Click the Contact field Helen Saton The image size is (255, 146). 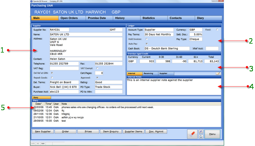tap(86, 59)
